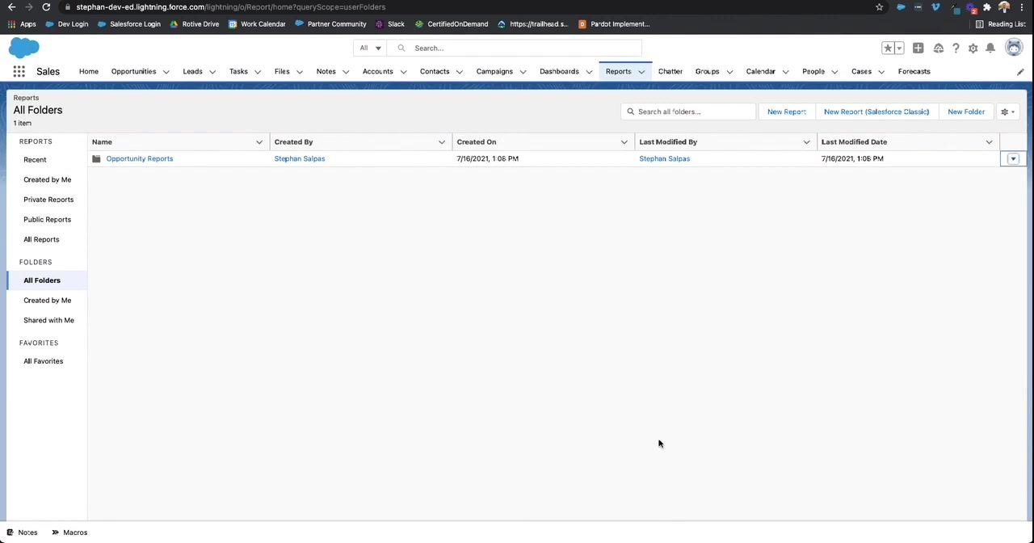Open the Global Actions plus icon
The height and width of the screenshot is (543, 1034).
click(918, 48)
